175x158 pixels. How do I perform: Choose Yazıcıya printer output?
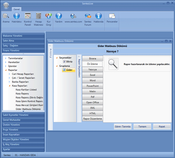point(92,69)
